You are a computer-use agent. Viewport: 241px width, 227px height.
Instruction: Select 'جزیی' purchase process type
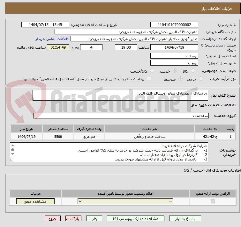[x=201, y=79]
